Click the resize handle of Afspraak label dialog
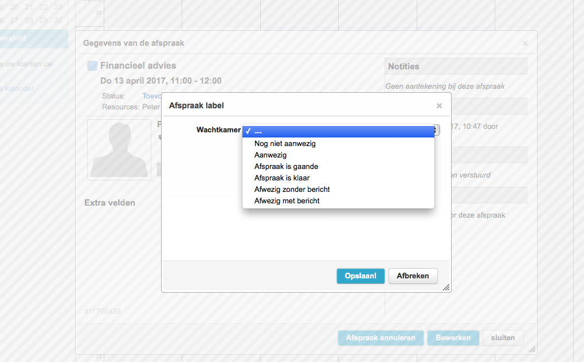Image resolution: width=584 pixels, height=362 pixels. coord(446,288)
